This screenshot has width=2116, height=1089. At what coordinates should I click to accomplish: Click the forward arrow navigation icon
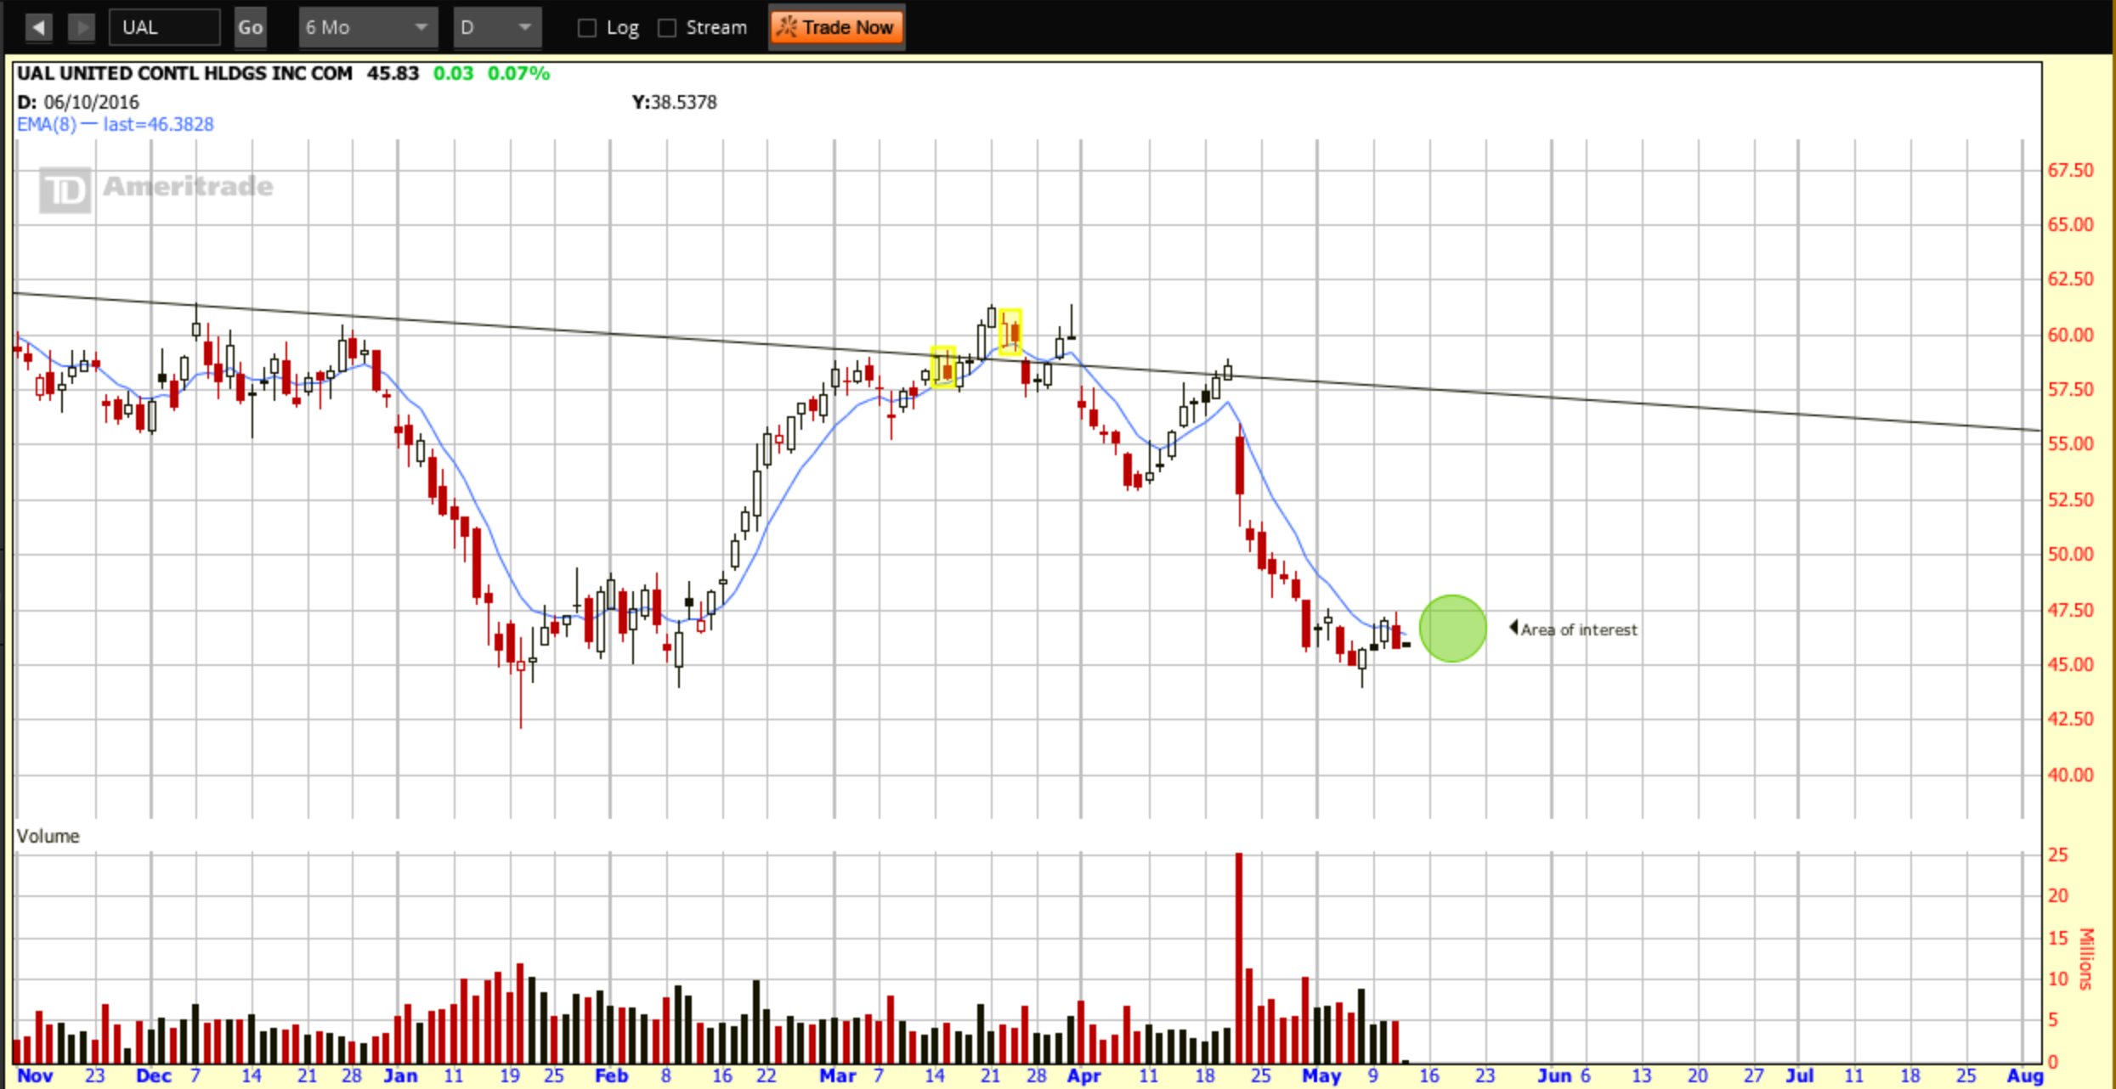tap(82, 27)
